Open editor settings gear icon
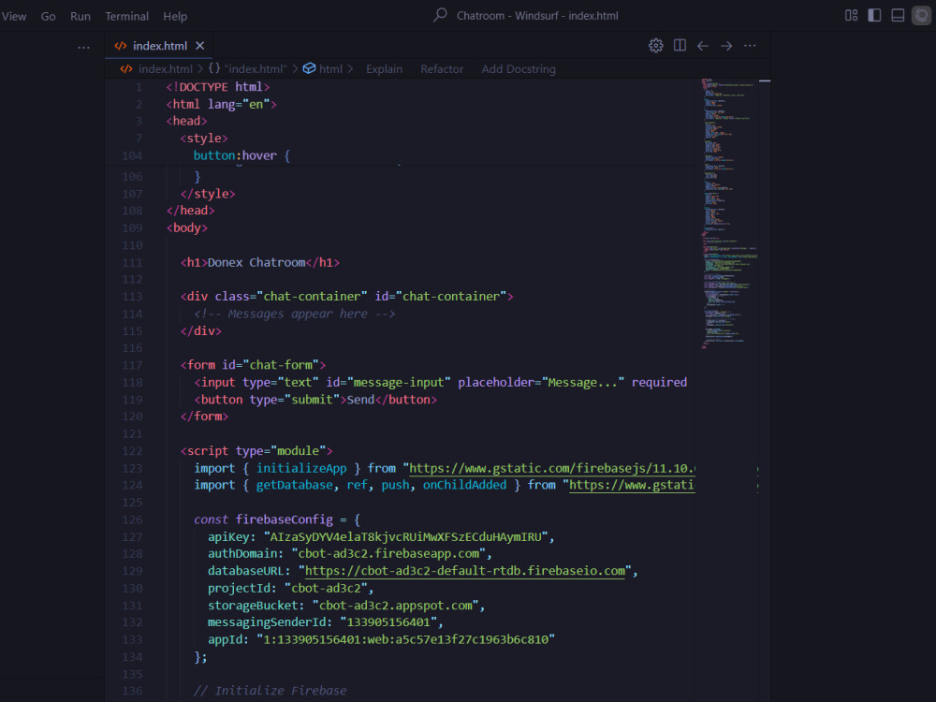936x702 pixels. click(x=656, y=45)
